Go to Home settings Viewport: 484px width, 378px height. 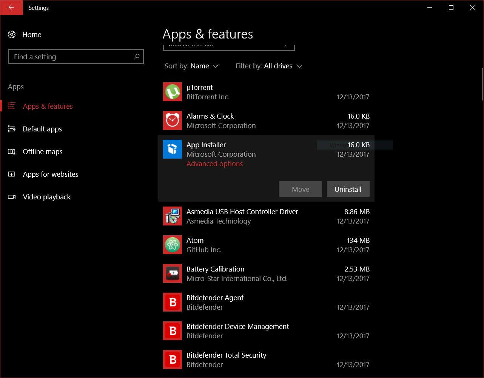[32, 34]
